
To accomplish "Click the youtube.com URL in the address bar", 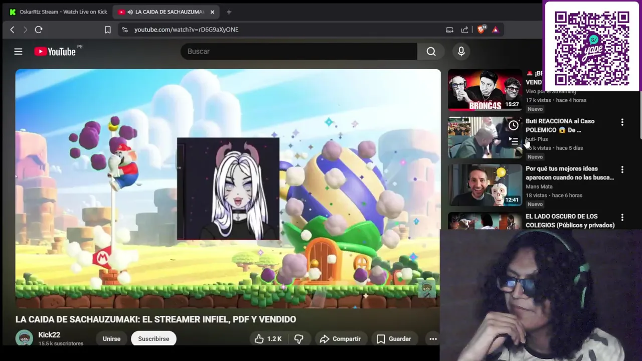I will [186, 30].
